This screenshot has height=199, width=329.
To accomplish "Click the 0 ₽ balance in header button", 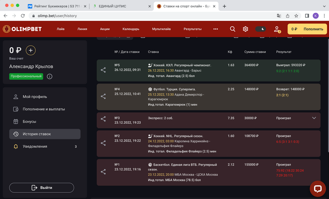I will tap(294, 29).
